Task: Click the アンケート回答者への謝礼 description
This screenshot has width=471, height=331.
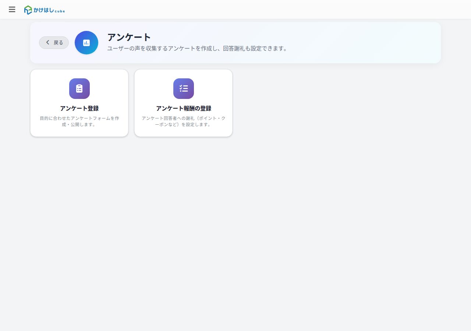Action: point(184,121)
